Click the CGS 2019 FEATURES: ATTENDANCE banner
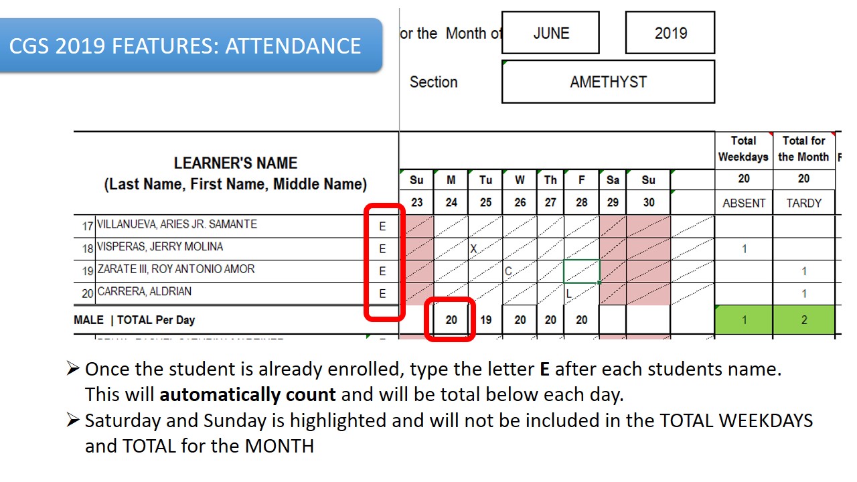The width and height of the screenshot is (857, 482). 191,46
